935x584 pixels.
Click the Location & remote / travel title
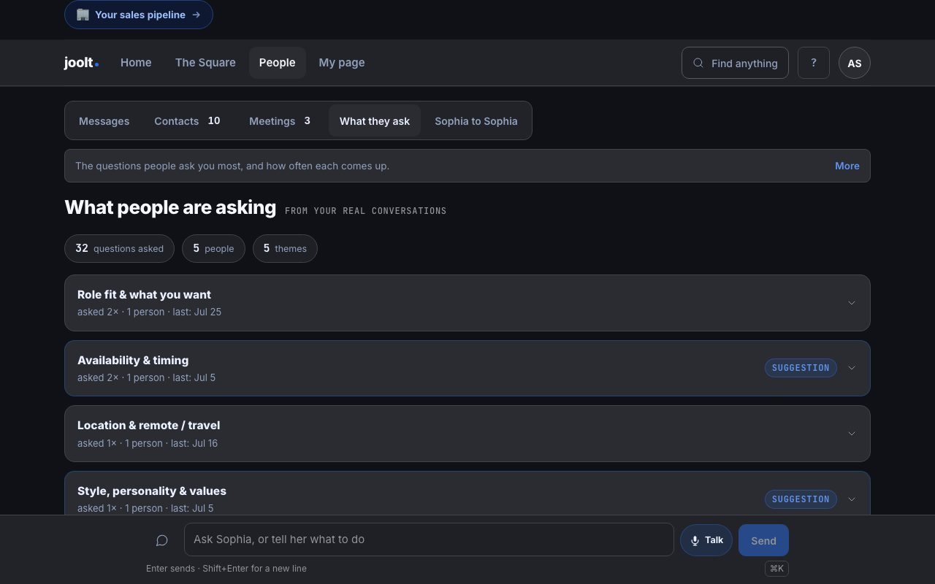[148, 426]
